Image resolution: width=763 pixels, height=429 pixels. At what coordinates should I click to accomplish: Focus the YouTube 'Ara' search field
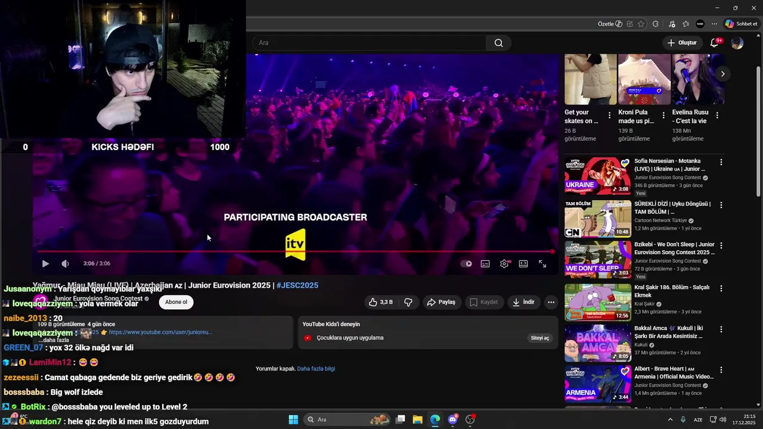(370, 43)
